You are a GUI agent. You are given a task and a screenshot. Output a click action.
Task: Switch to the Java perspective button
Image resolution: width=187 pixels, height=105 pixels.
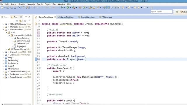(184, 12)
